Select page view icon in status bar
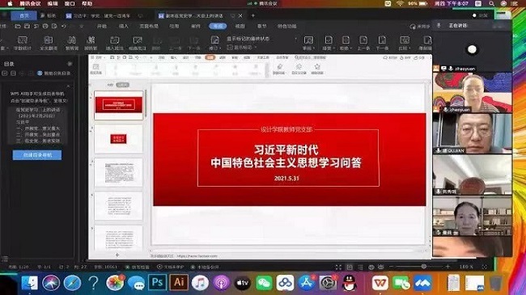 pyautogui.click(x=350, y=268)
